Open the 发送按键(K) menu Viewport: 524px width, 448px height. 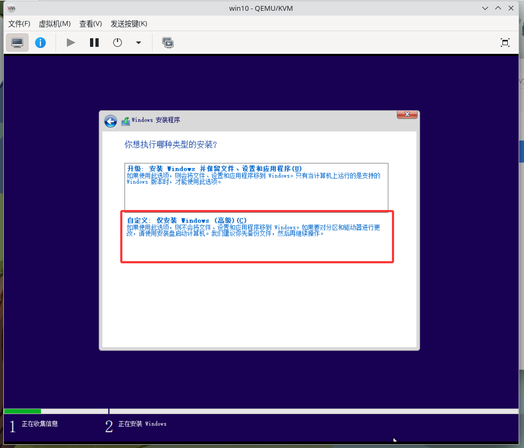(129, 24)
